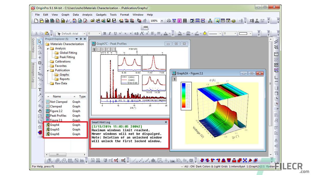Create a new project with the New icon
The image size is (311, 175).
(36, 21)
